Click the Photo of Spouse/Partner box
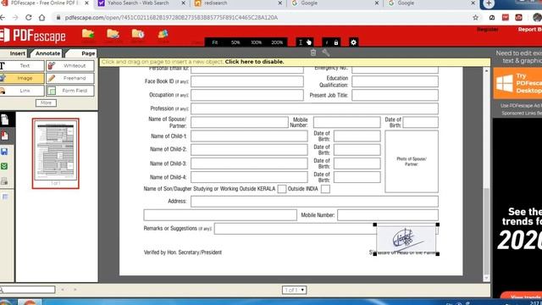Viewport: 542px width, 305px height. pyautogui.click(x=412, y=162)
